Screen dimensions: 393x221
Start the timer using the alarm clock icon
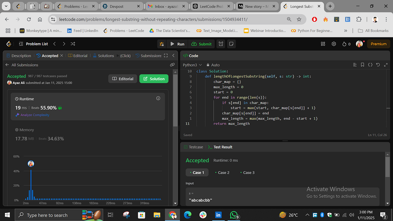pyautogui.click(x=220, y=44)
